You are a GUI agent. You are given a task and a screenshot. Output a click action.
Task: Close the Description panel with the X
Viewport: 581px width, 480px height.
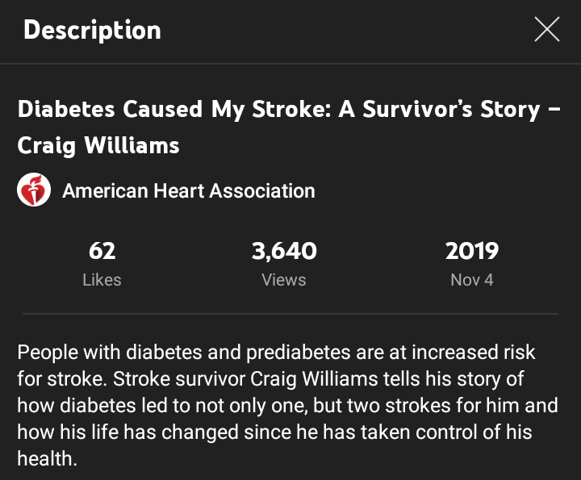(x=546, y=30)
